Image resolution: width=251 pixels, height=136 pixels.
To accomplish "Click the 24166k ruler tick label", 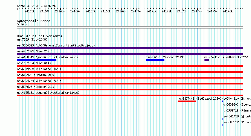I will pyautogui.click(x=75, y=11).
